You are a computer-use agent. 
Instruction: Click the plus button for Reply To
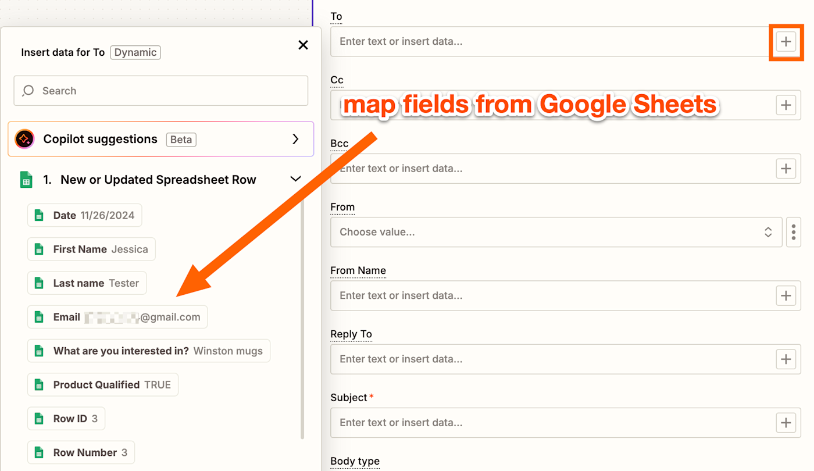[786, 359]
